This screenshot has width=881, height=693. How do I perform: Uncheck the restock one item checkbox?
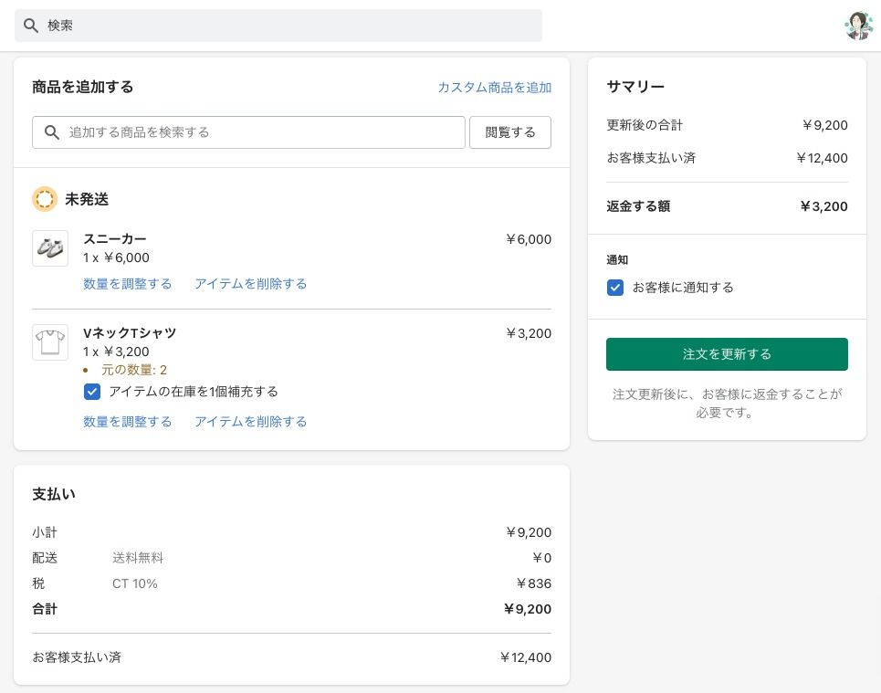coord(92,392)
